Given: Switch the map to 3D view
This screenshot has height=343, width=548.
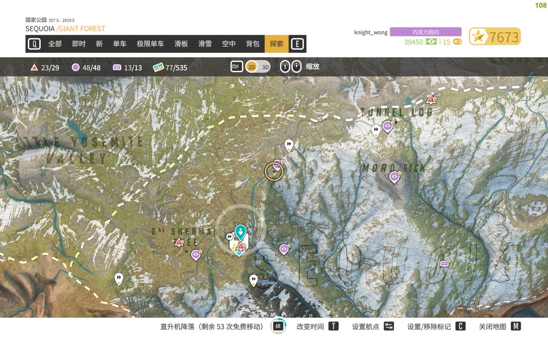Looking at the screenshot, I should [x=265, y=67].
